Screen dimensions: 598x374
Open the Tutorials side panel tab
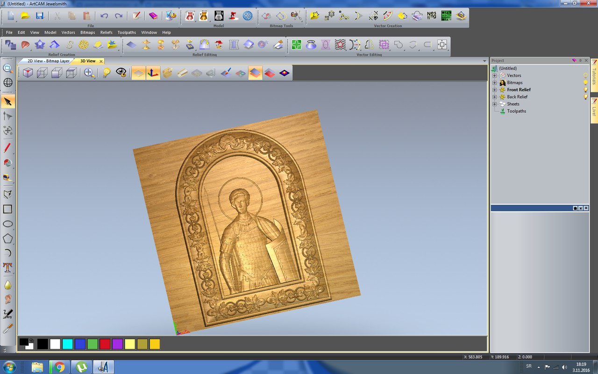click(594, 75)
